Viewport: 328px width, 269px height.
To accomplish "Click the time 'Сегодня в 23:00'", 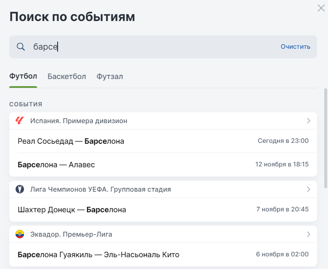I will coord(283,141).
